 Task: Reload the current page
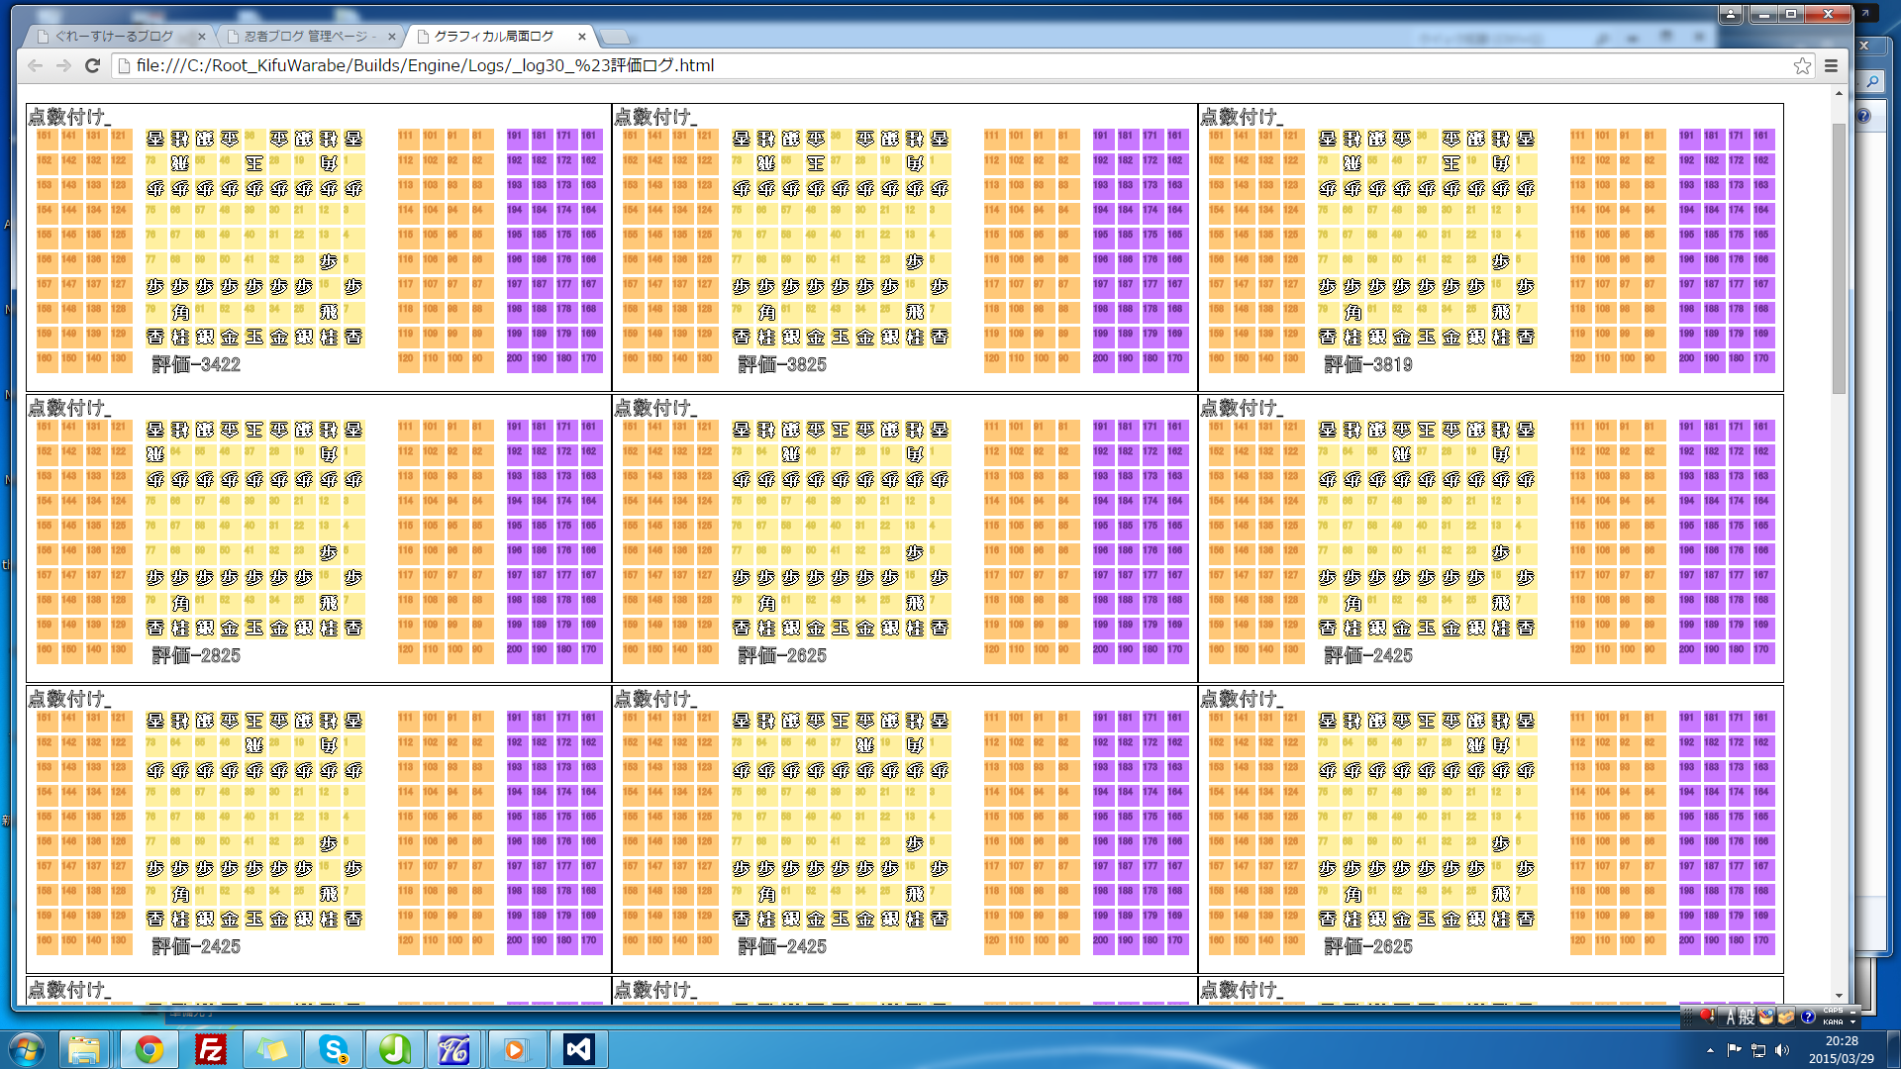(x=92, y=65)
